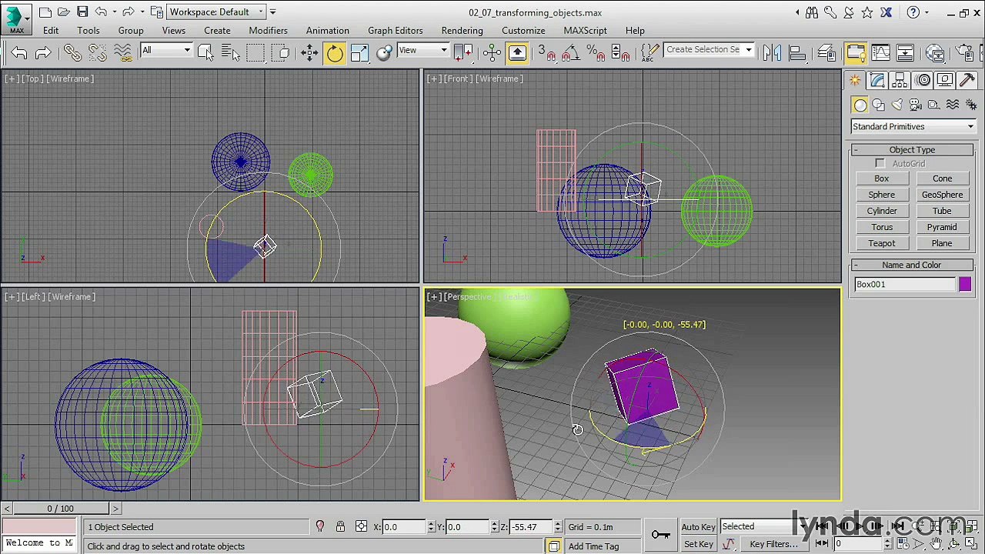
Task: Click the Mirror tool icon
Action: coord(772,52)
